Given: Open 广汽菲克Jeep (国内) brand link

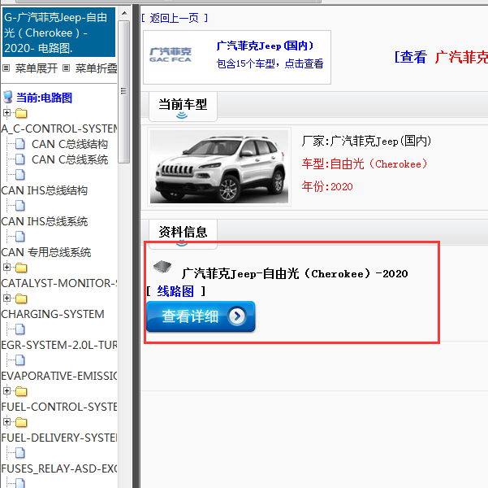Looking at the screenshot, I should point(265,46).
